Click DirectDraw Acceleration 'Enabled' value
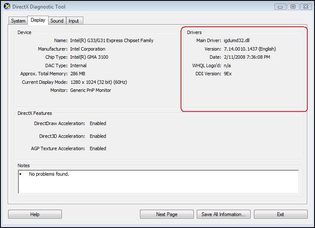 (98, 123)
